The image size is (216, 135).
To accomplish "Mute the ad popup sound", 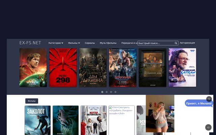I will (208, 128).
